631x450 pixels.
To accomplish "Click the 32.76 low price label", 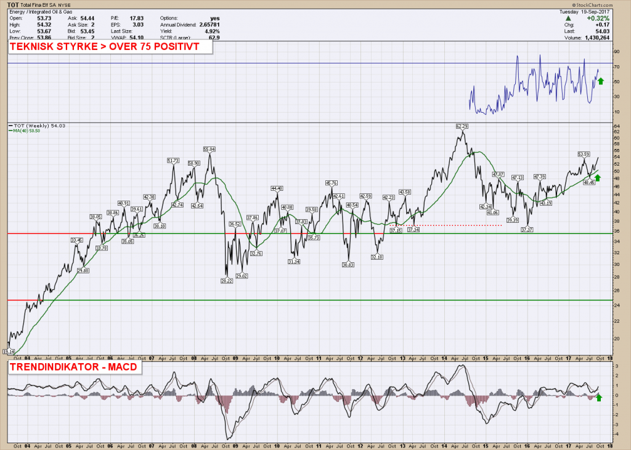I will tap(256, 254).
